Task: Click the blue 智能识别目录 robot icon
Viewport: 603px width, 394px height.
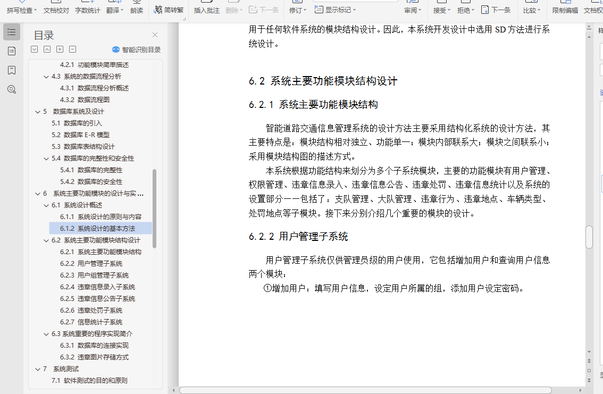Action: click(116, 49)
